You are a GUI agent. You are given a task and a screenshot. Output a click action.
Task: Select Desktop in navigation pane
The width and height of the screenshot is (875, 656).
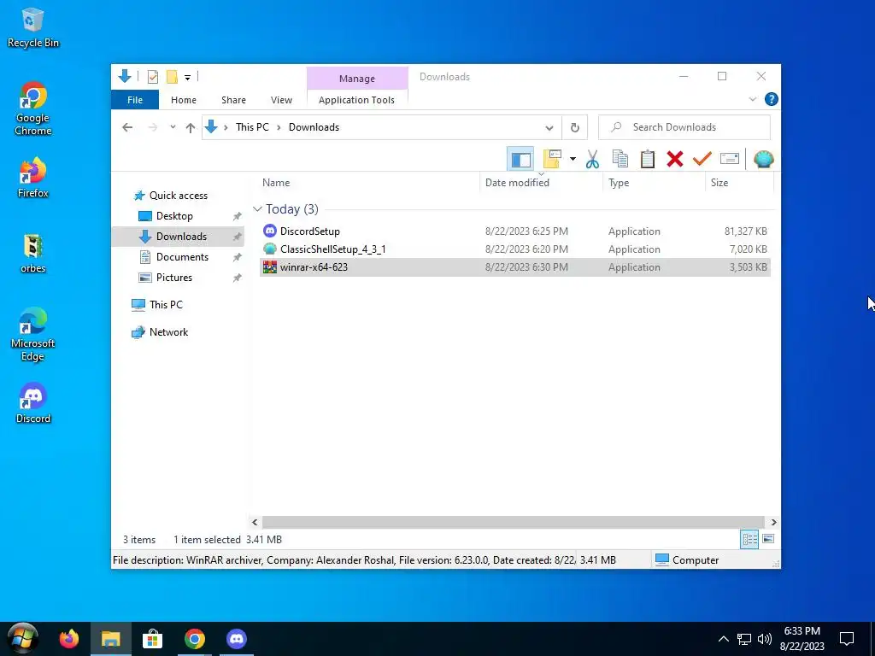[x=174, y=216]
